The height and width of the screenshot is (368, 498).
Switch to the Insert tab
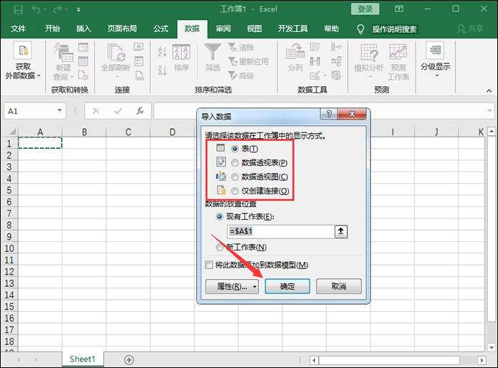point(83,29)
